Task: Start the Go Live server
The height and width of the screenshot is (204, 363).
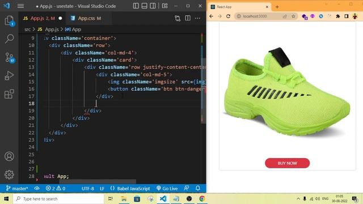Action: tap(167, 189)
